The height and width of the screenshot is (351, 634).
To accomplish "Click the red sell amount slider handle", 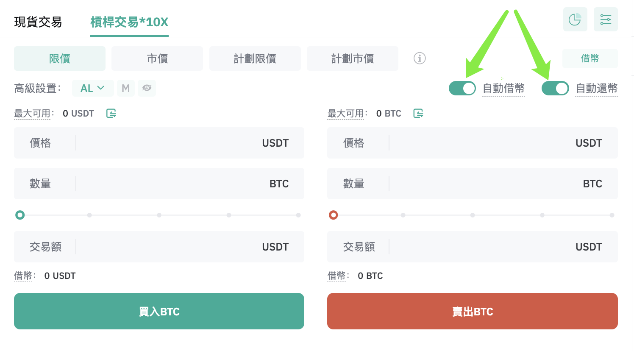I will pos(334,215).
